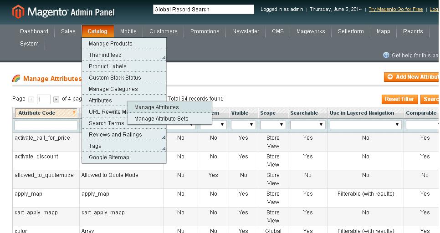
Task: Expand the Searchable filter dropdown
Action: [307, 125]
